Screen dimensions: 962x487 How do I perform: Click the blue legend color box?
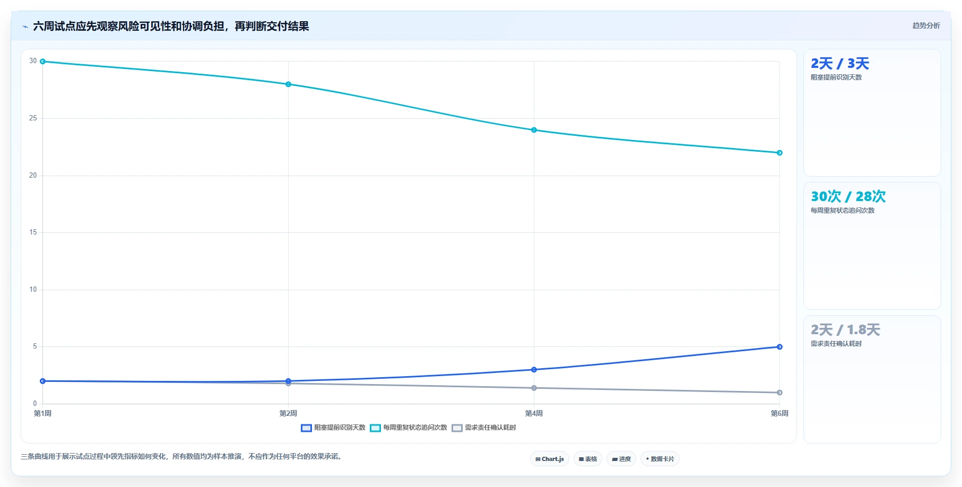point(306,428)
